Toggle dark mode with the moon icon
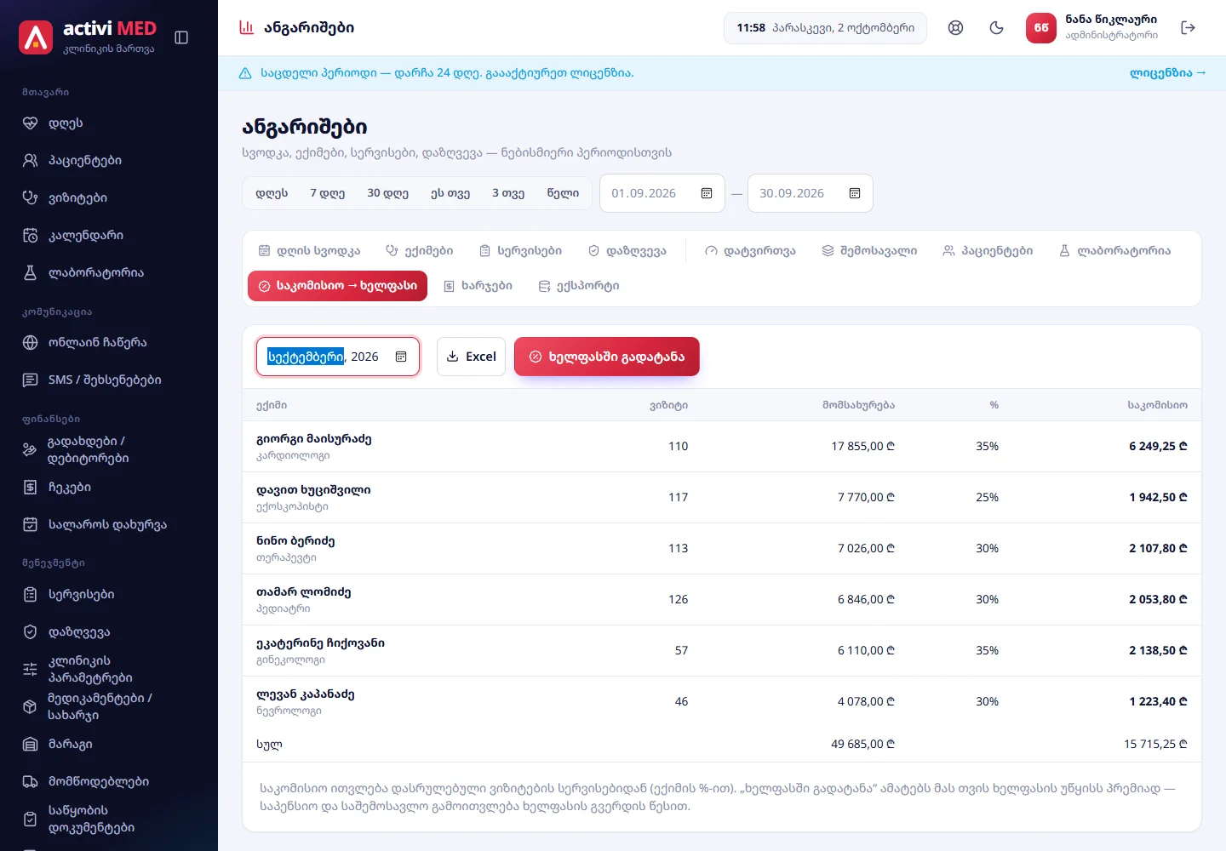This screenshot has height=851, width=1226. [997, 28]
